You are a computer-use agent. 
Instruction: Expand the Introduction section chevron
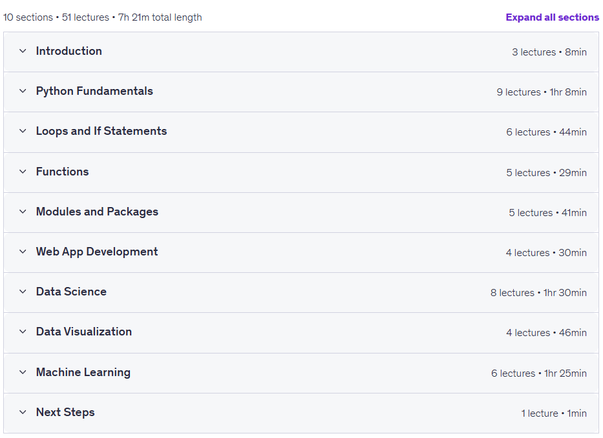coord(23,51)
